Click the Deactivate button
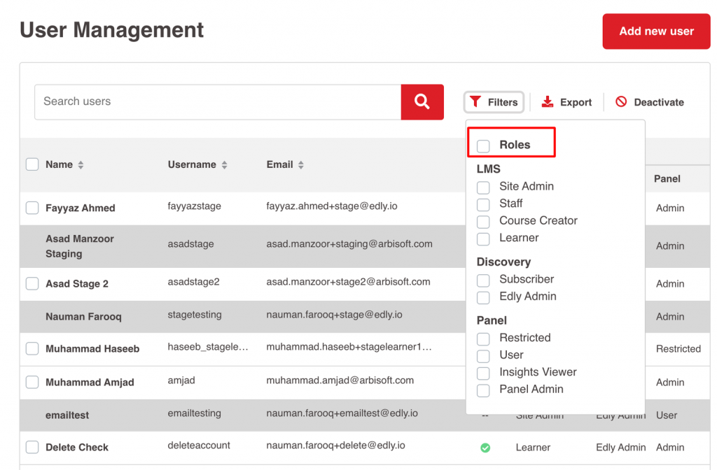Viewport: 717px width, 470px height. [649, 101]
